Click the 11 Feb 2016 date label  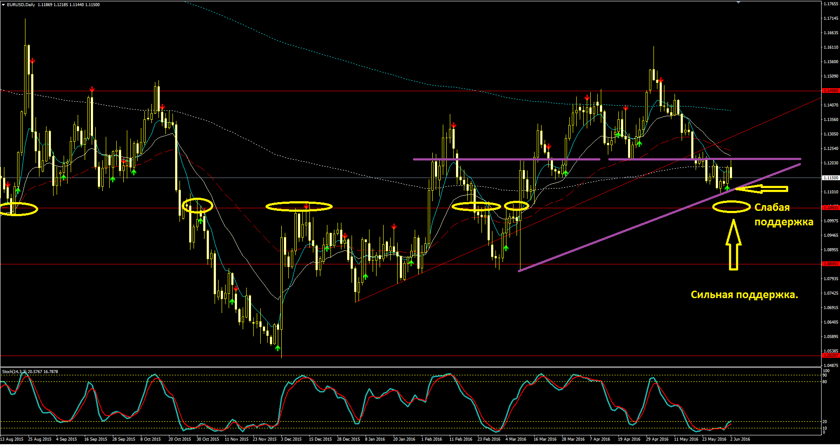pos(461,439)
